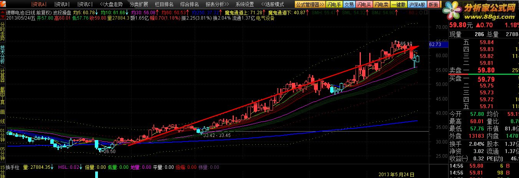Switch to 技术分析 sidebar tab
The height and width of the screenshot is (178, 519).
pos(3,55)
